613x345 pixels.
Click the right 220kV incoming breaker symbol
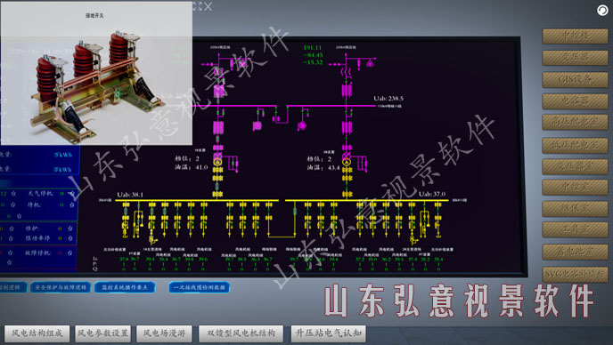pos(347,91)
